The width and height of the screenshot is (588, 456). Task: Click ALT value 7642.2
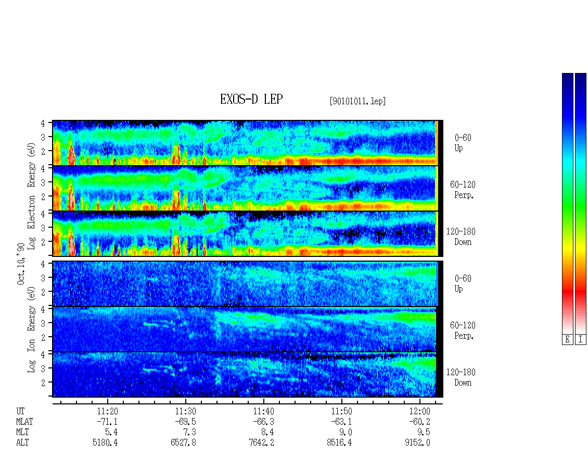pyautogui.click(x=262, y=443)
